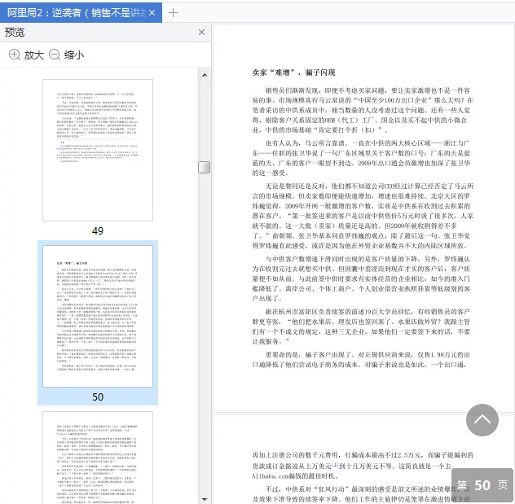
Task: Click thumbnail scrollbar up arrow
Action: pyautogui.click(x=205, y=75)
